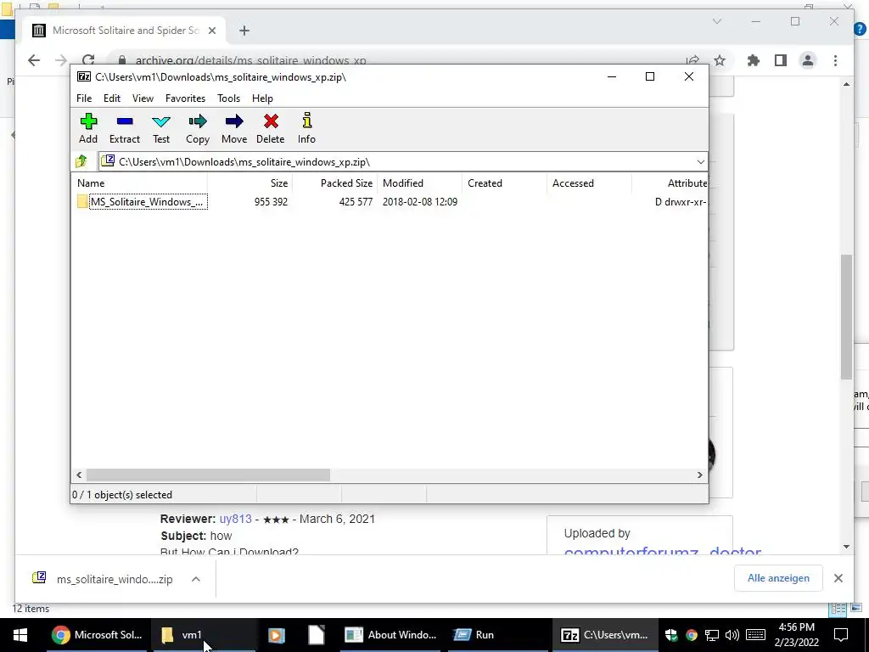The image size is (869, 652).
Task: Go up one folder level icon
Action: tap(82, 161)
